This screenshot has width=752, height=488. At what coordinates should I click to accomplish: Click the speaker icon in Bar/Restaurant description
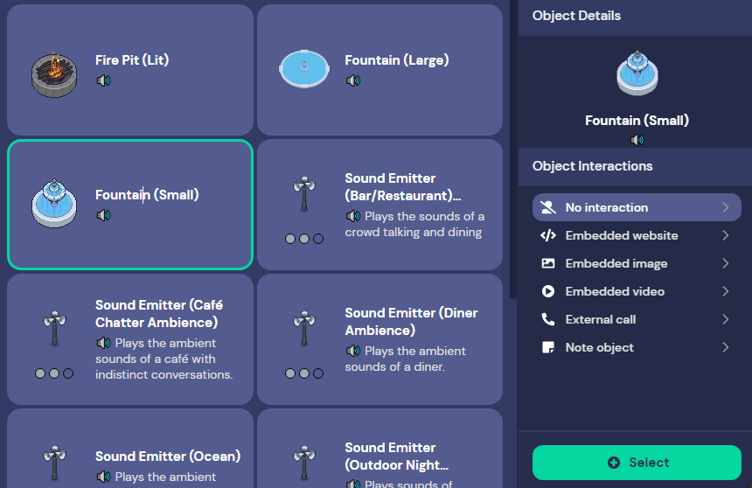[x=353, y=216]
